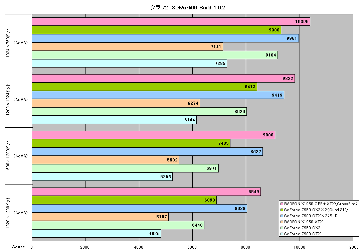Image resolution: width=361 pixels, height=252 pixels.
Task: Click the bar value 6971
Action: coord(212,168)
